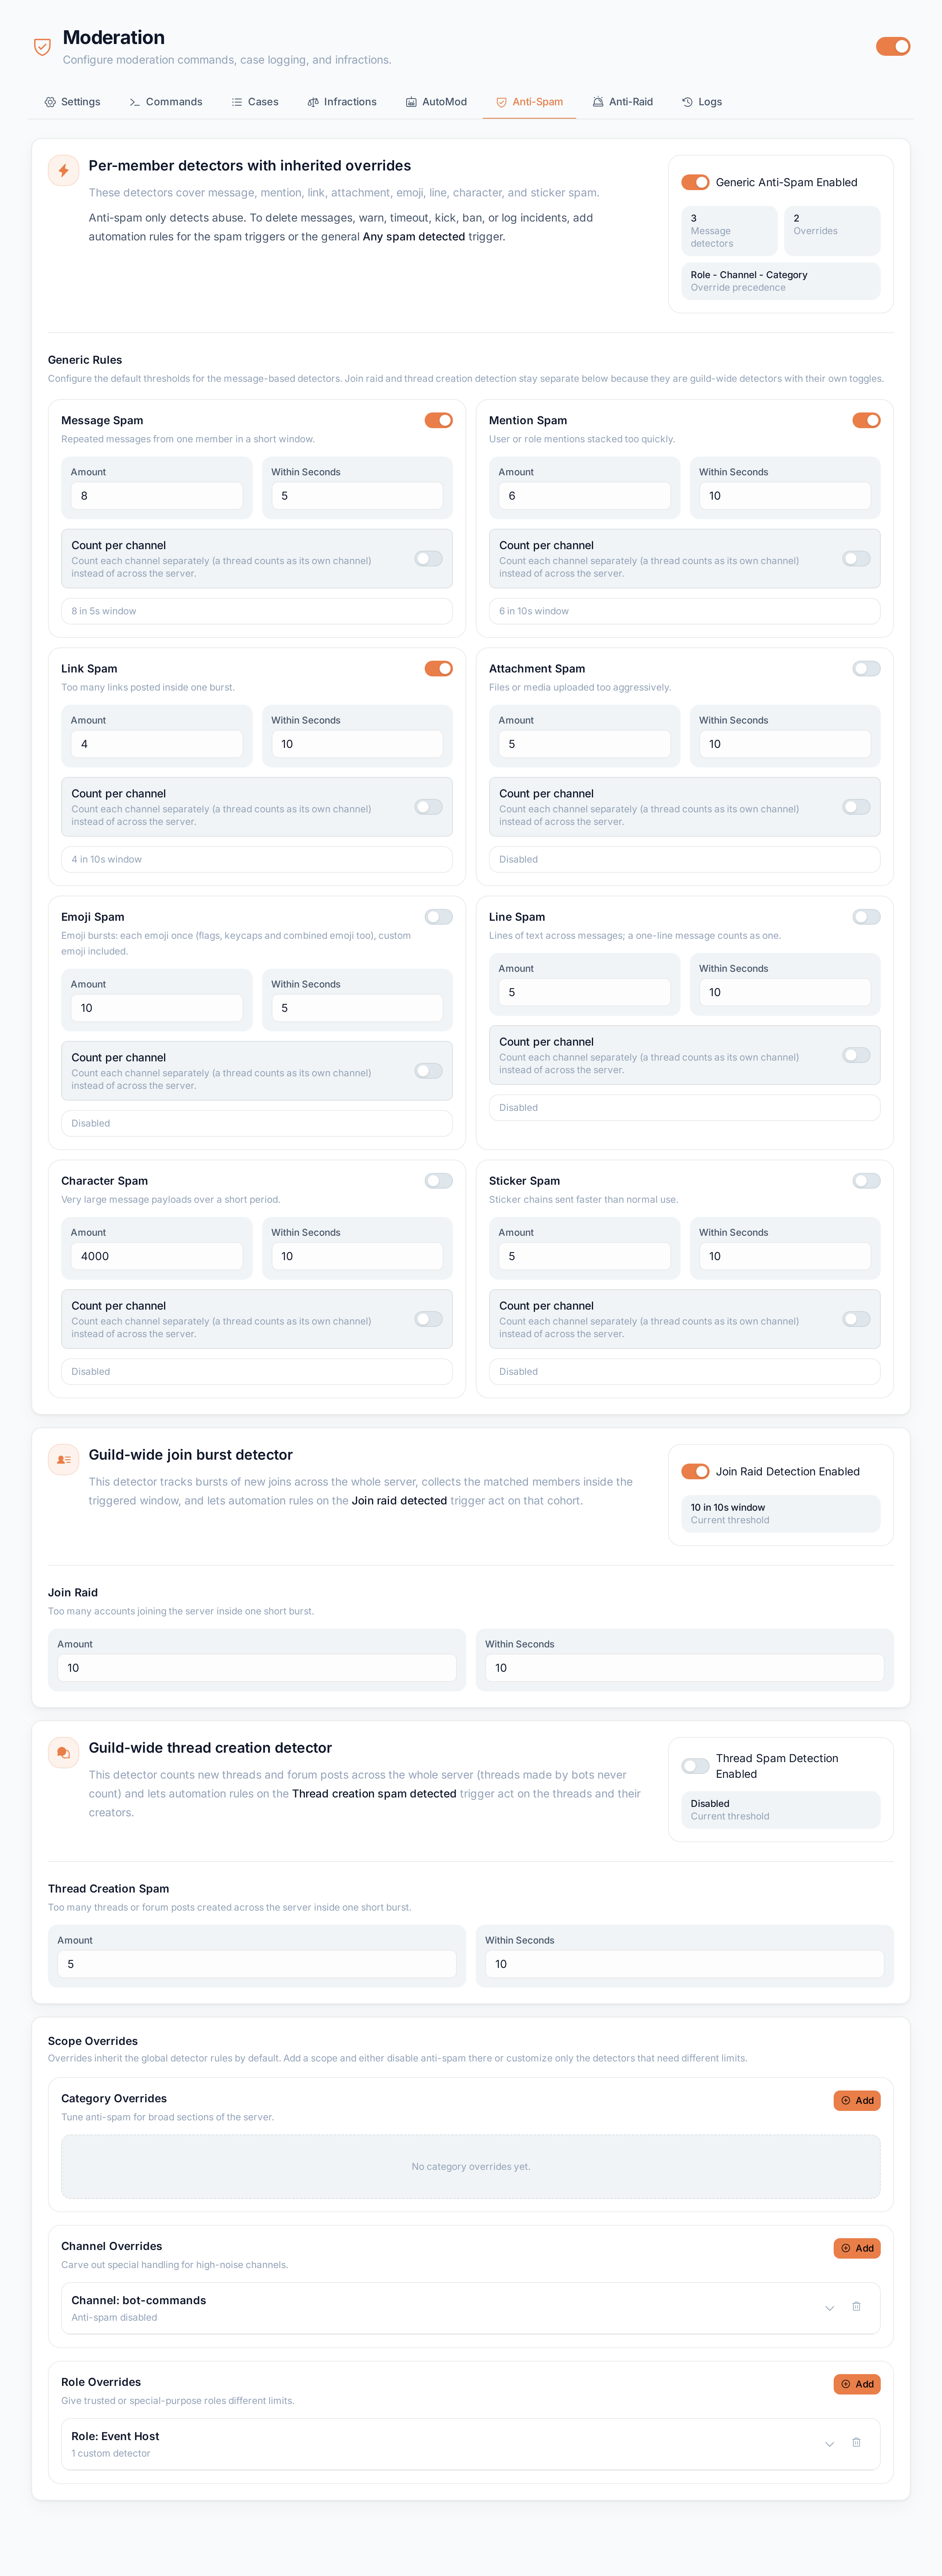Add a new channel override
Viewport: 942px width, 2576px height.
pos(857,2248)
